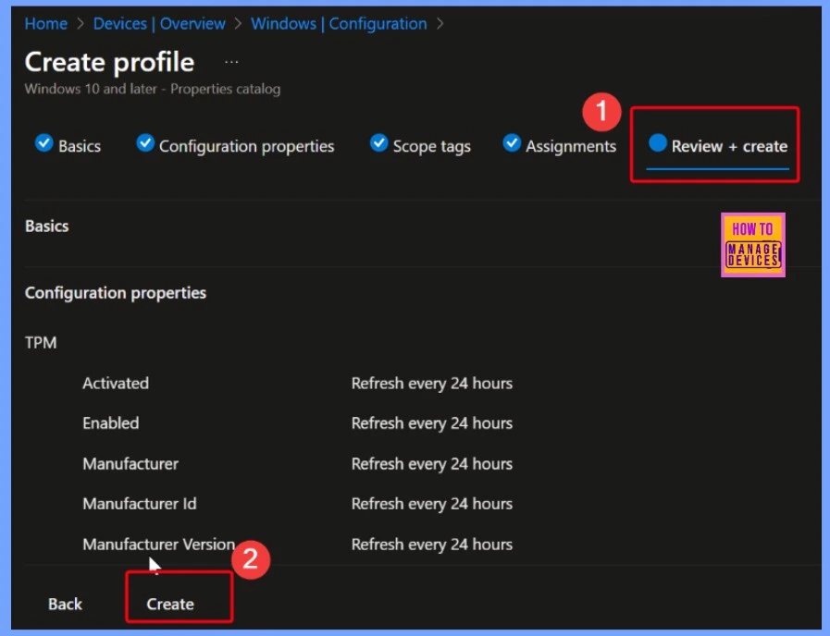Click the Create profile page title
Image resolution: width=830 pixels, height=636 pixels.
(x=109, y=62)
